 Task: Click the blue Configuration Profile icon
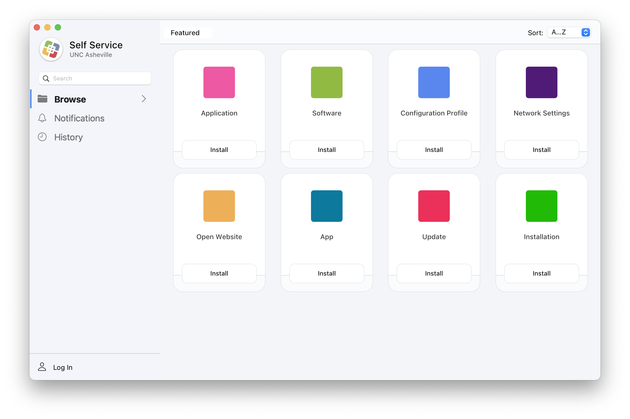tap(434, 82)
